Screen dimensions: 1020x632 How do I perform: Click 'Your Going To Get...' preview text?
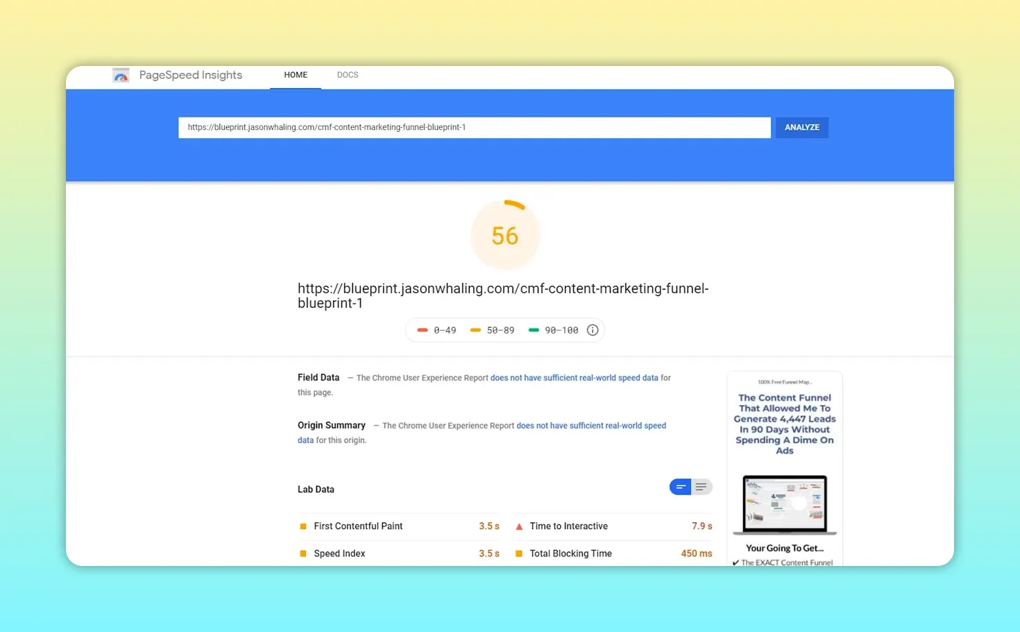tap(785, 548)
